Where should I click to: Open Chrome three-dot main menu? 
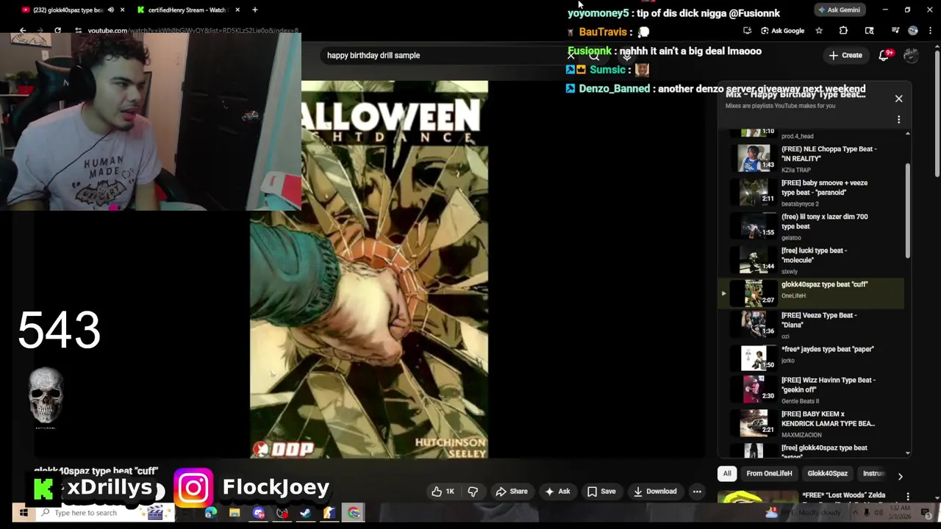click(x=931, y=31)
